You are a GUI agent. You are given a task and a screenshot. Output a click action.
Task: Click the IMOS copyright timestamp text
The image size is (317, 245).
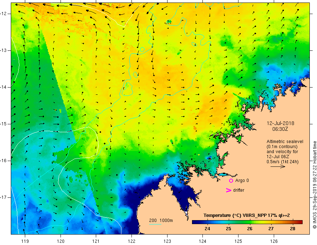pos(314,185)
